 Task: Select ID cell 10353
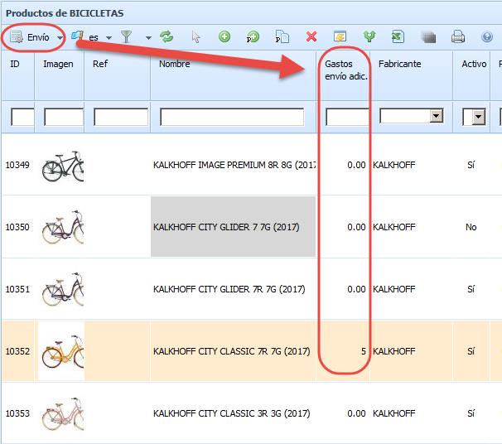17,413
